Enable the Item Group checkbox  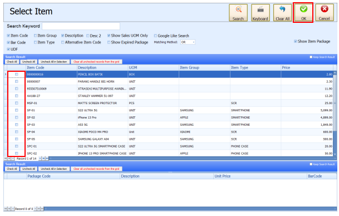pos(35,36)
